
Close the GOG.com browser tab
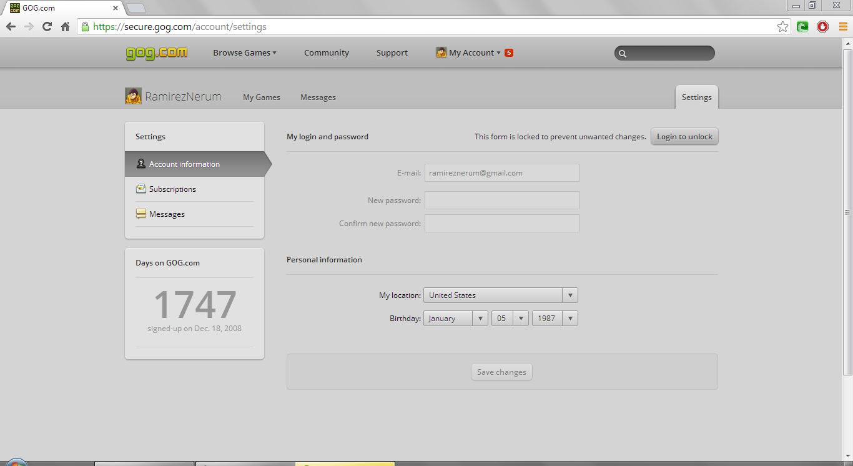(116, 8)
